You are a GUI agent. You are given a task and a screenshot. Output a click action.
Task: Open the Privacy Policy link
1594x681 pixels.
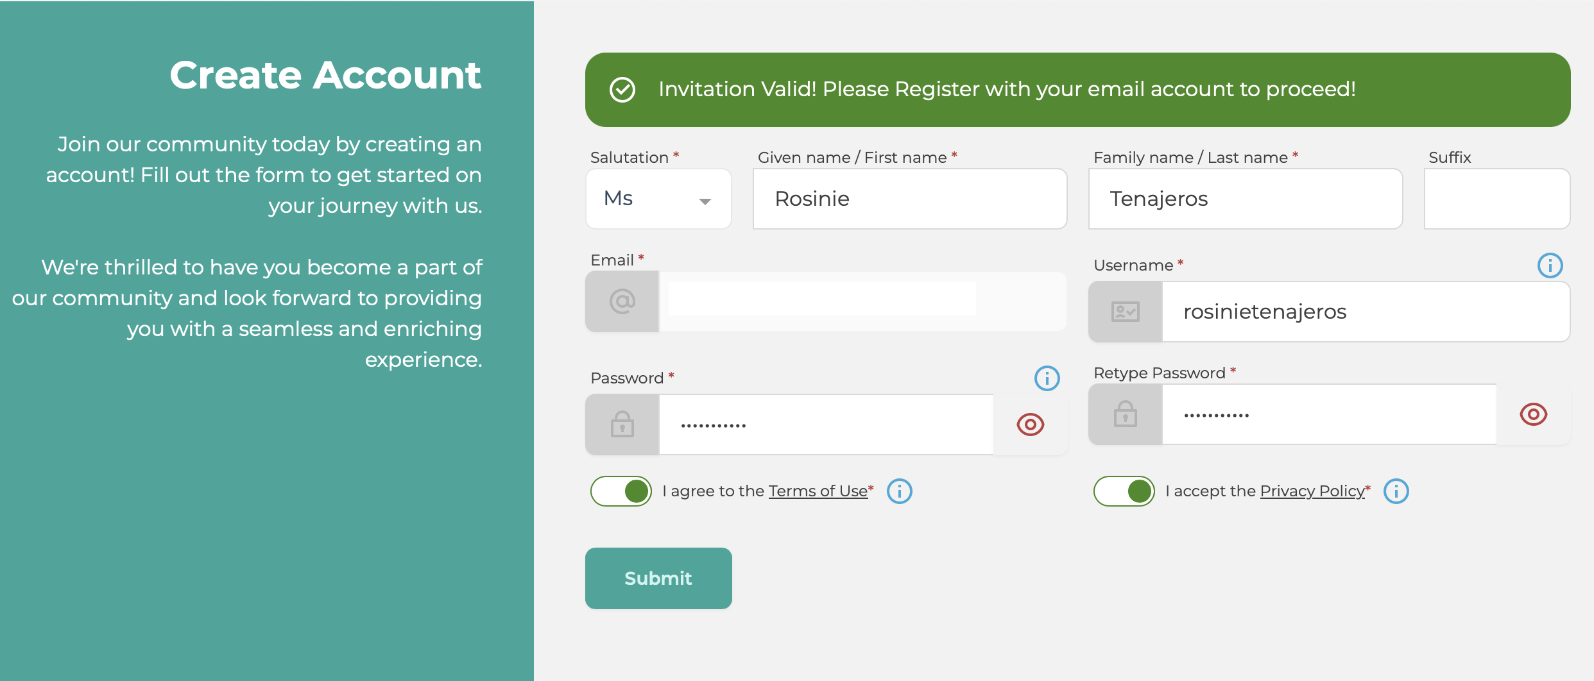click(1312, 491)
